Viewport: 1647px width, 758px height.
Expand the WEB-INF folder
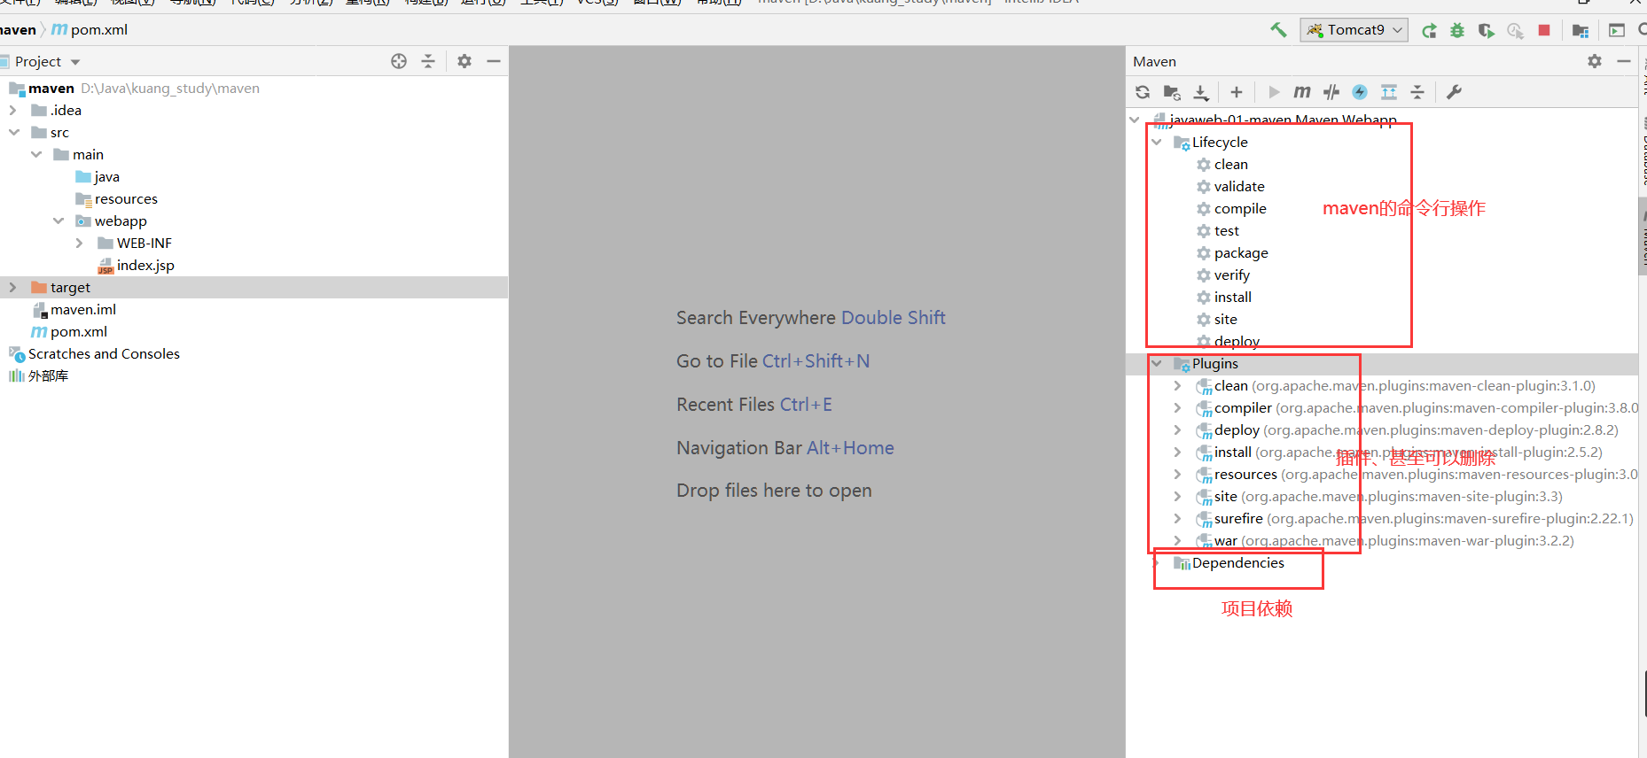(x=79, y=244)
